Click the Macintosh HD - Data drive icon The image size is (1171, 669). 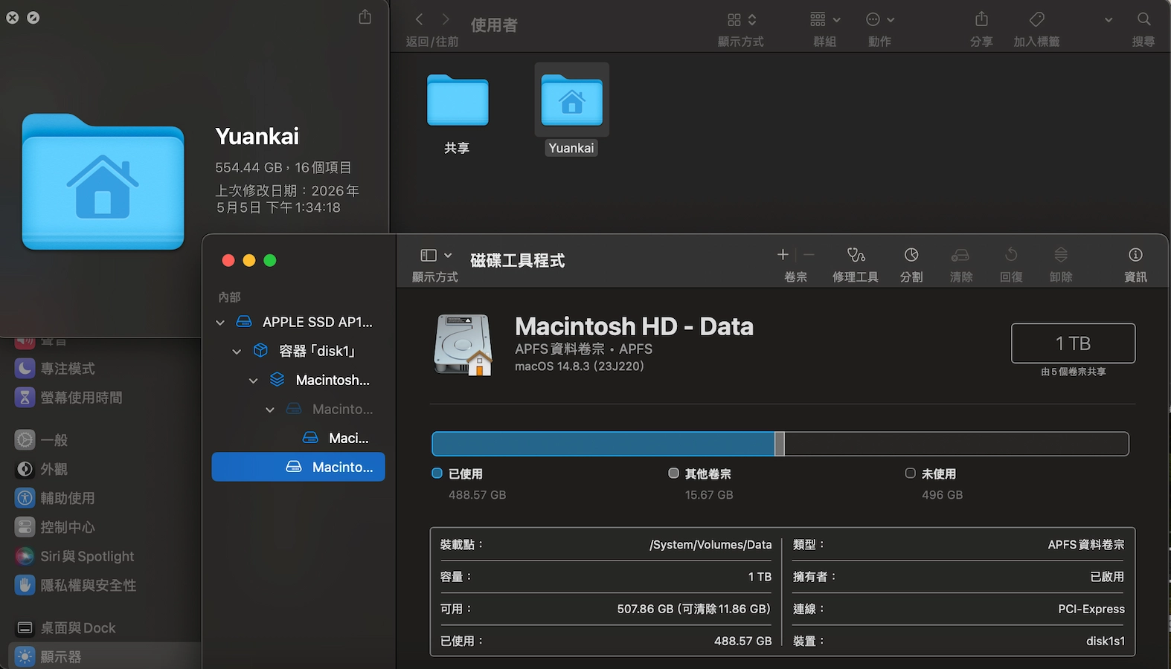(x=463, y=345)
